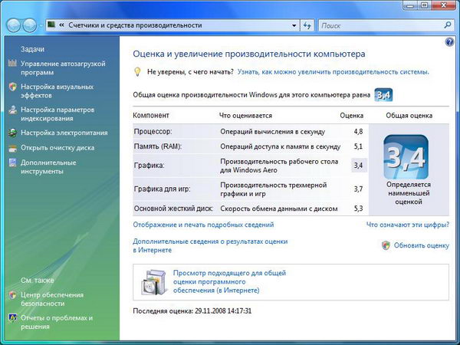
Task: Click the refresh icon beside the address bar
Action: pyautogui.click(x=307, y=25)
